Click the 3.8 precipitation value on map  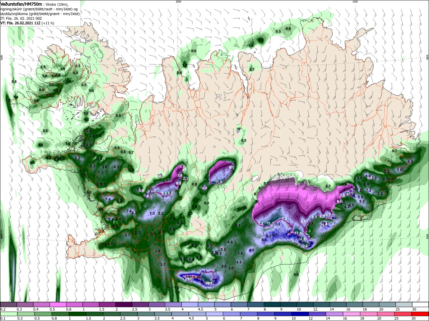pyautogui.click(x=183, y=259)
